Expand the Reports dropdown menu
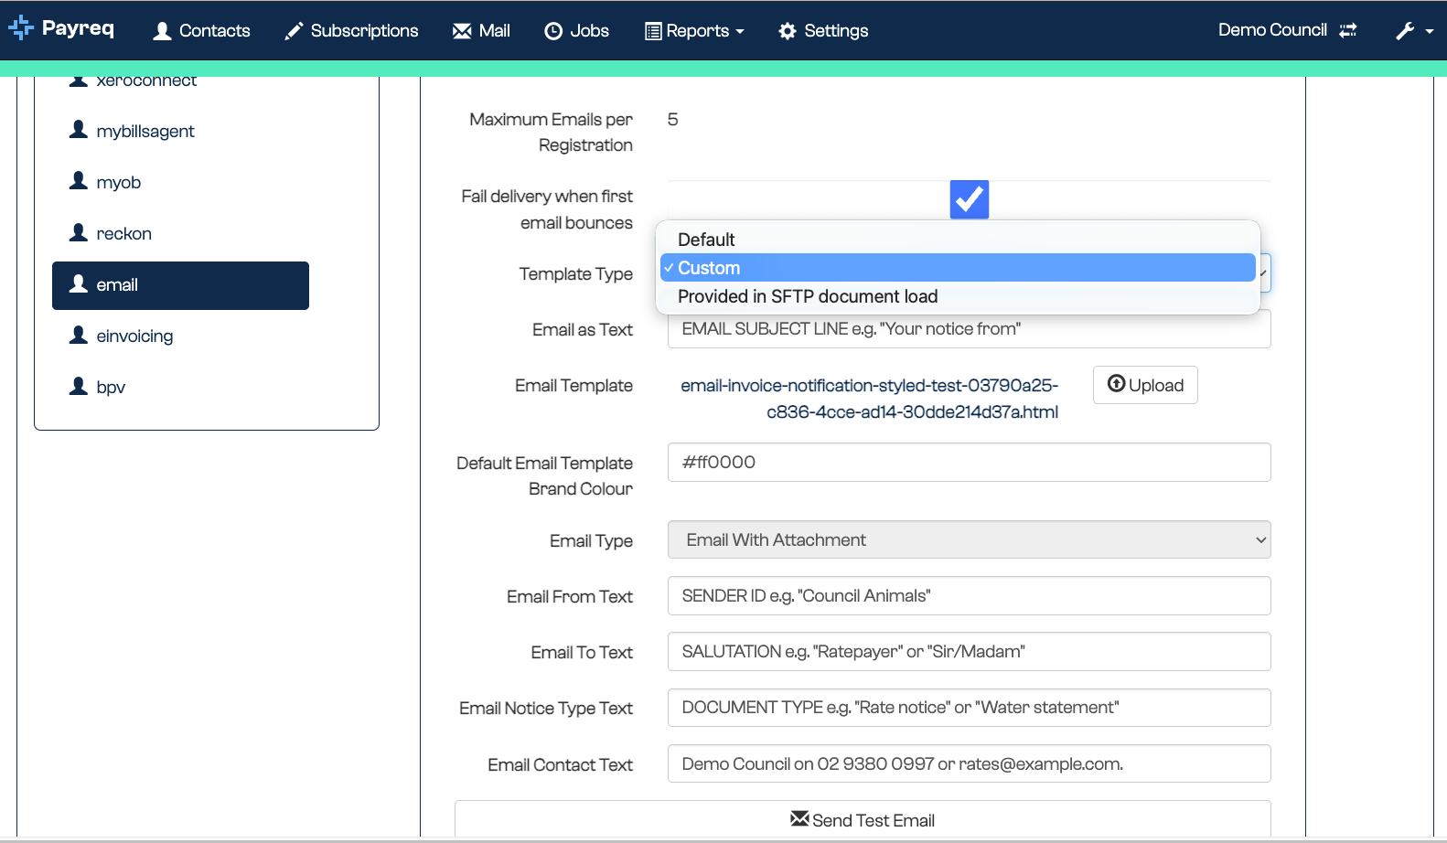 694,31
